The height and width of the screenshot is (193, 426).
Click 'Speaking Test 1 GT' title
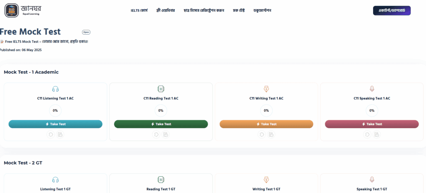point(372,189)
